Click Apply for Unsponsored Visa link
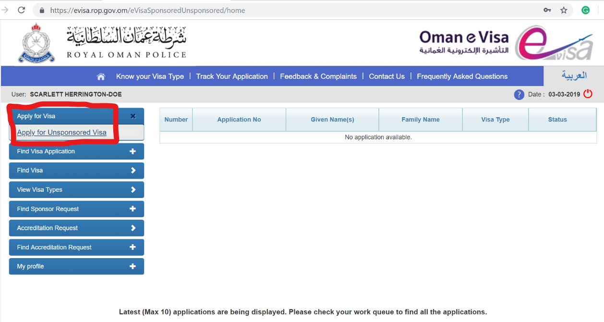 [x=61, y=133]
